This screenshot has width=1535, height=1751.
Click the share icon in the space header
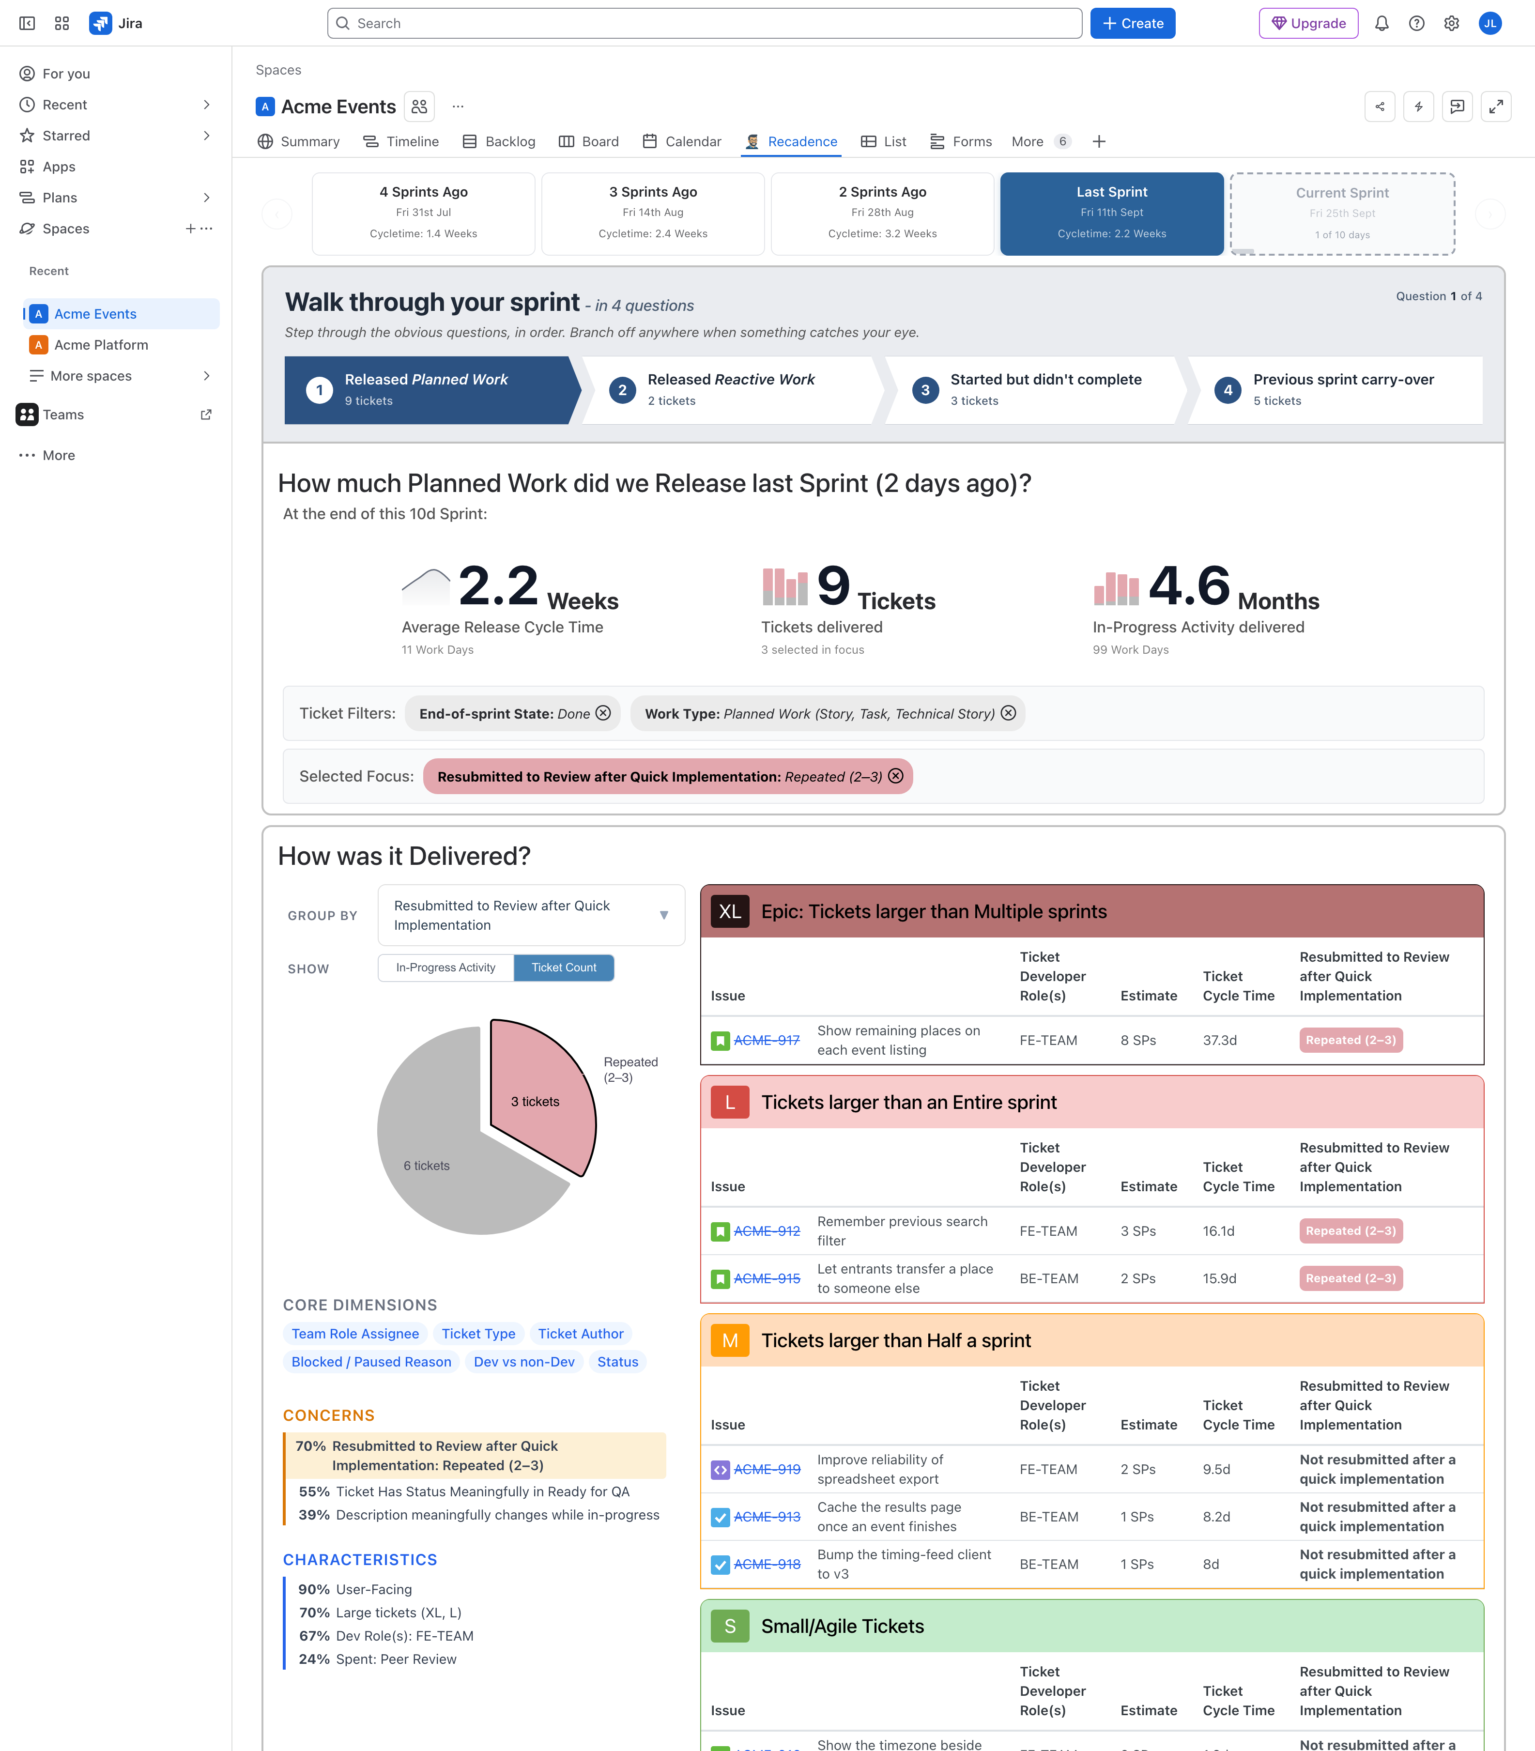pyautogui.click(x=1380, y=106)
